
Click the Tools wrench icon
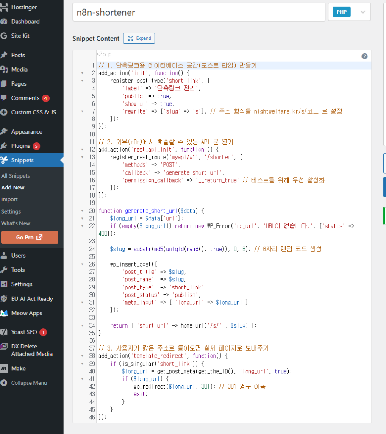[x=4, y=270]
